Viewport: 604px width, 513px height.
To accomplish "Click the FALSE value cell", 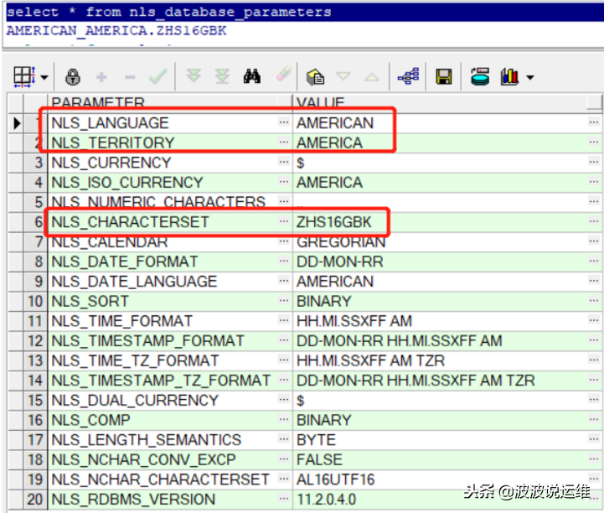I will click(x=447, y=459).
